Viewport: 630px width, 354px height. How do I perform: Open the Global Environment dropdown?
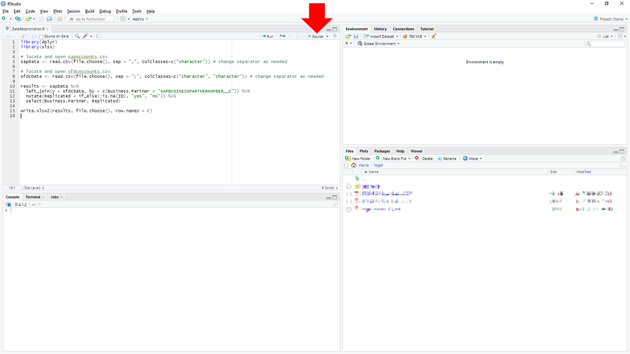(x=378, y=44)
